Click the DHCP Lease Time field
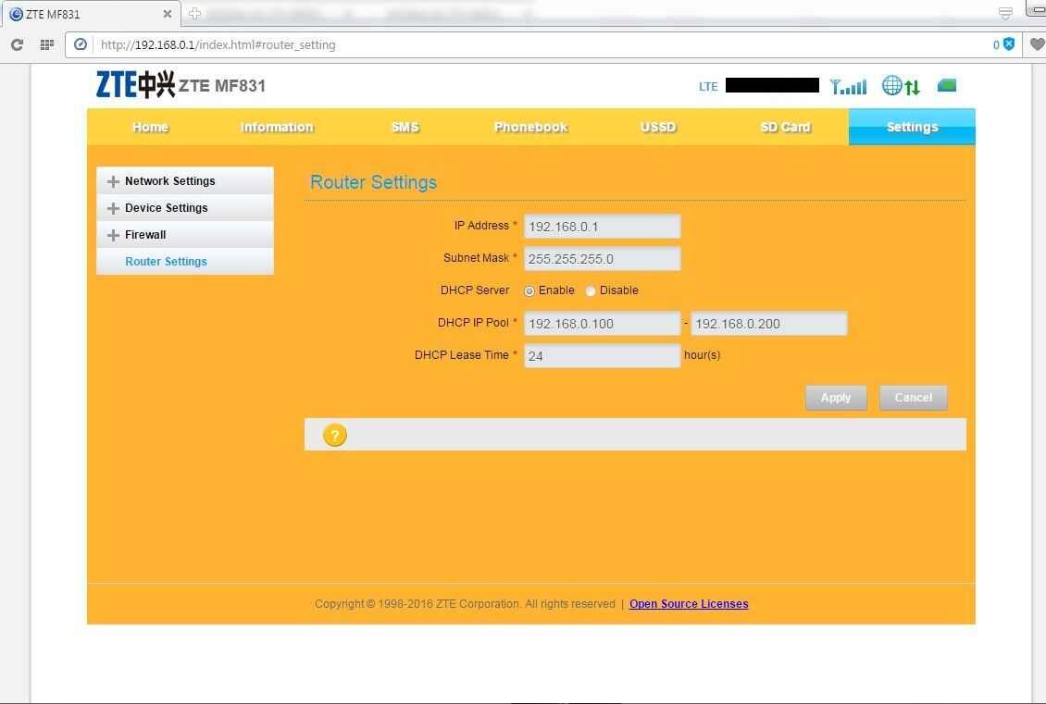This screenshot has height=704, width=1046. pos(603,356)
